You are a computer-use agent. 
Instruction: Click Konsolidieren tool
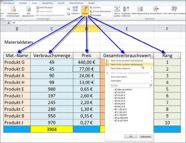click(156, 11)
